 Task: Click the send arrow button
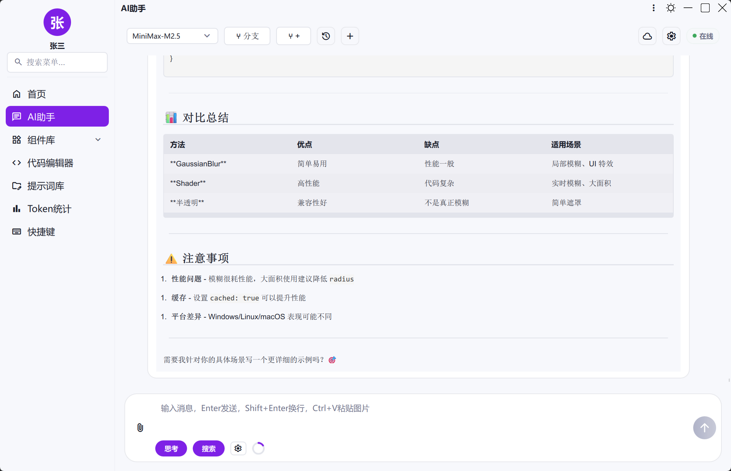pyautogui.click(x=704, y=427)
